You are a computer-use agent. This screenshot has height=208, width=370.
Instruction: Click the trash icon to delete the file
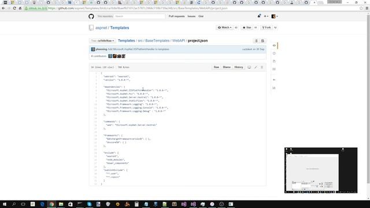click(x=262, y=67)
